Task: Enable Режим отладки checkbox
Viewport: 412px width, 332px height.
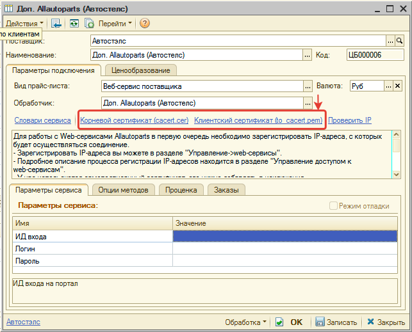Action: tap(333, 206)
